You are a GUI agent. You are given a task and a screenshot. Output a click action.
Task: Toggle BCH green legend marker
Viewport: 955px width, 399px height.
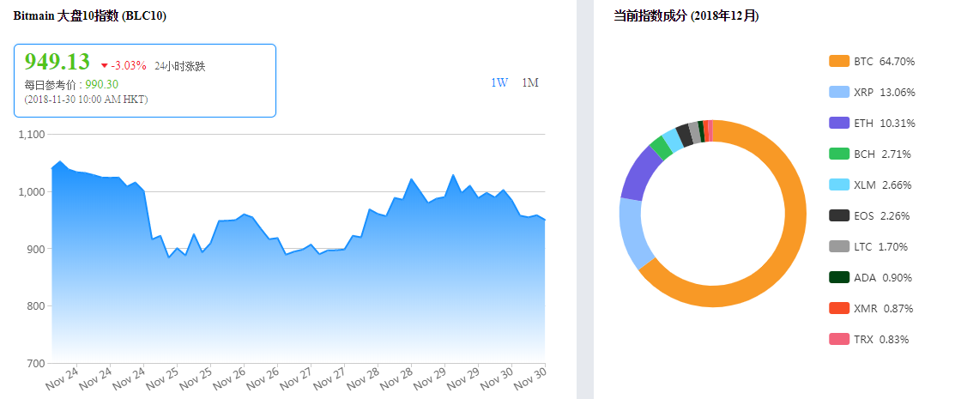[x=839, y=154]
